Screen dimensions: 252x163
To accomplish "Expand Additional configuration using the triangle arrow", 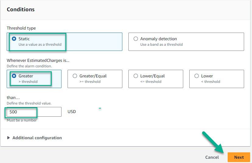I will (x=8, y=138).
